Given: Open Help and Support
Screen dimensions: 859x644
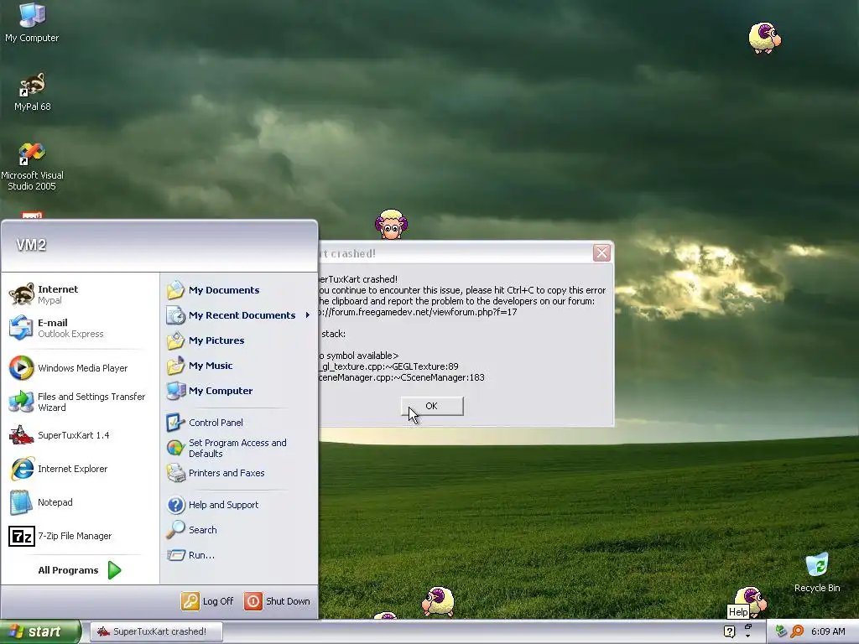Looking at the screenshot, I should tap(212, 505).
